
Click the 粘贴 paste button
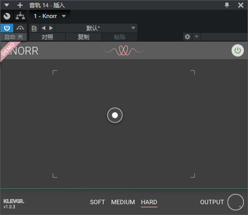(119, 37)
